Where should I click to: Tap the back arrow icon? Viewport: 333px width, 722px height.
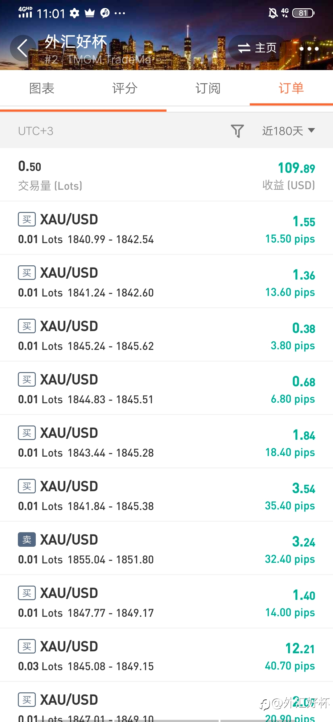pyautogui.click(x=23, y=48)
